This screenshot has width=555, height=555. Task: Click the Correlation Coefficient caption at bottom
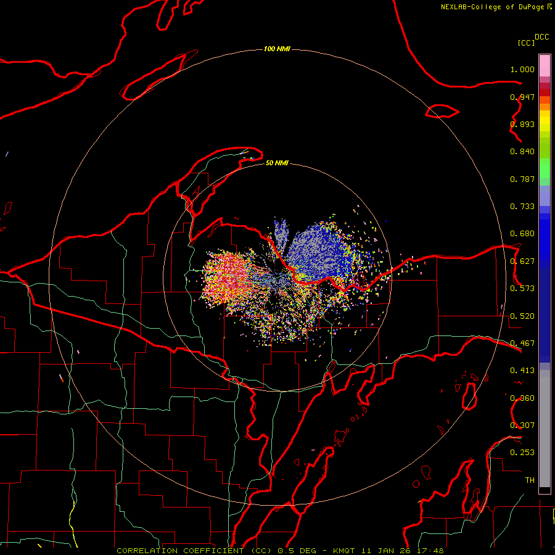point(280,551)
